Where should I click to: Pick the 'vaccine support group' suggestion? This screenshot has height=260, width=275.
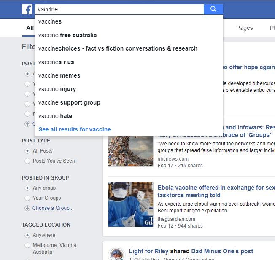pos(69,102)
